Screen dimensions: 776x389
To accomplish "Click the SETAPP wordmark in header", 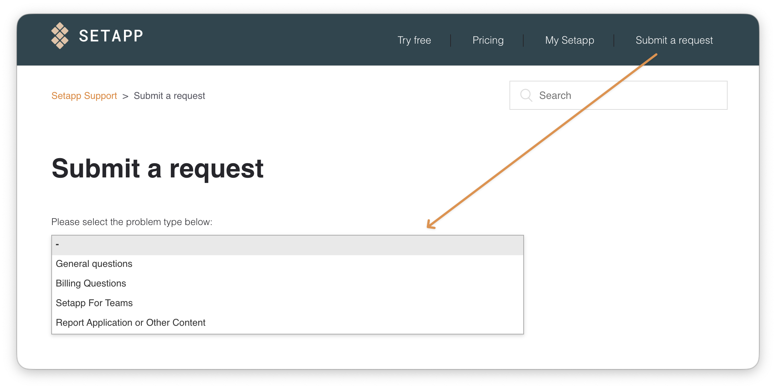I will click(111, 36).
